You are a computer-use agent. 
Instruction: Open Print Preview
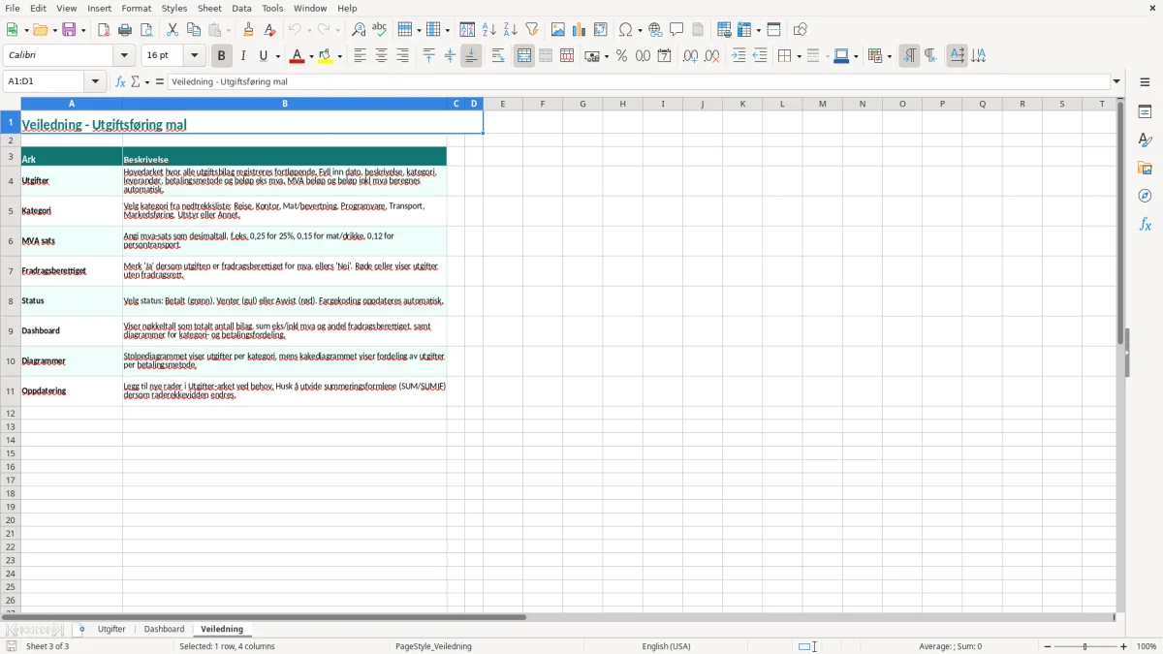point(146,30)
